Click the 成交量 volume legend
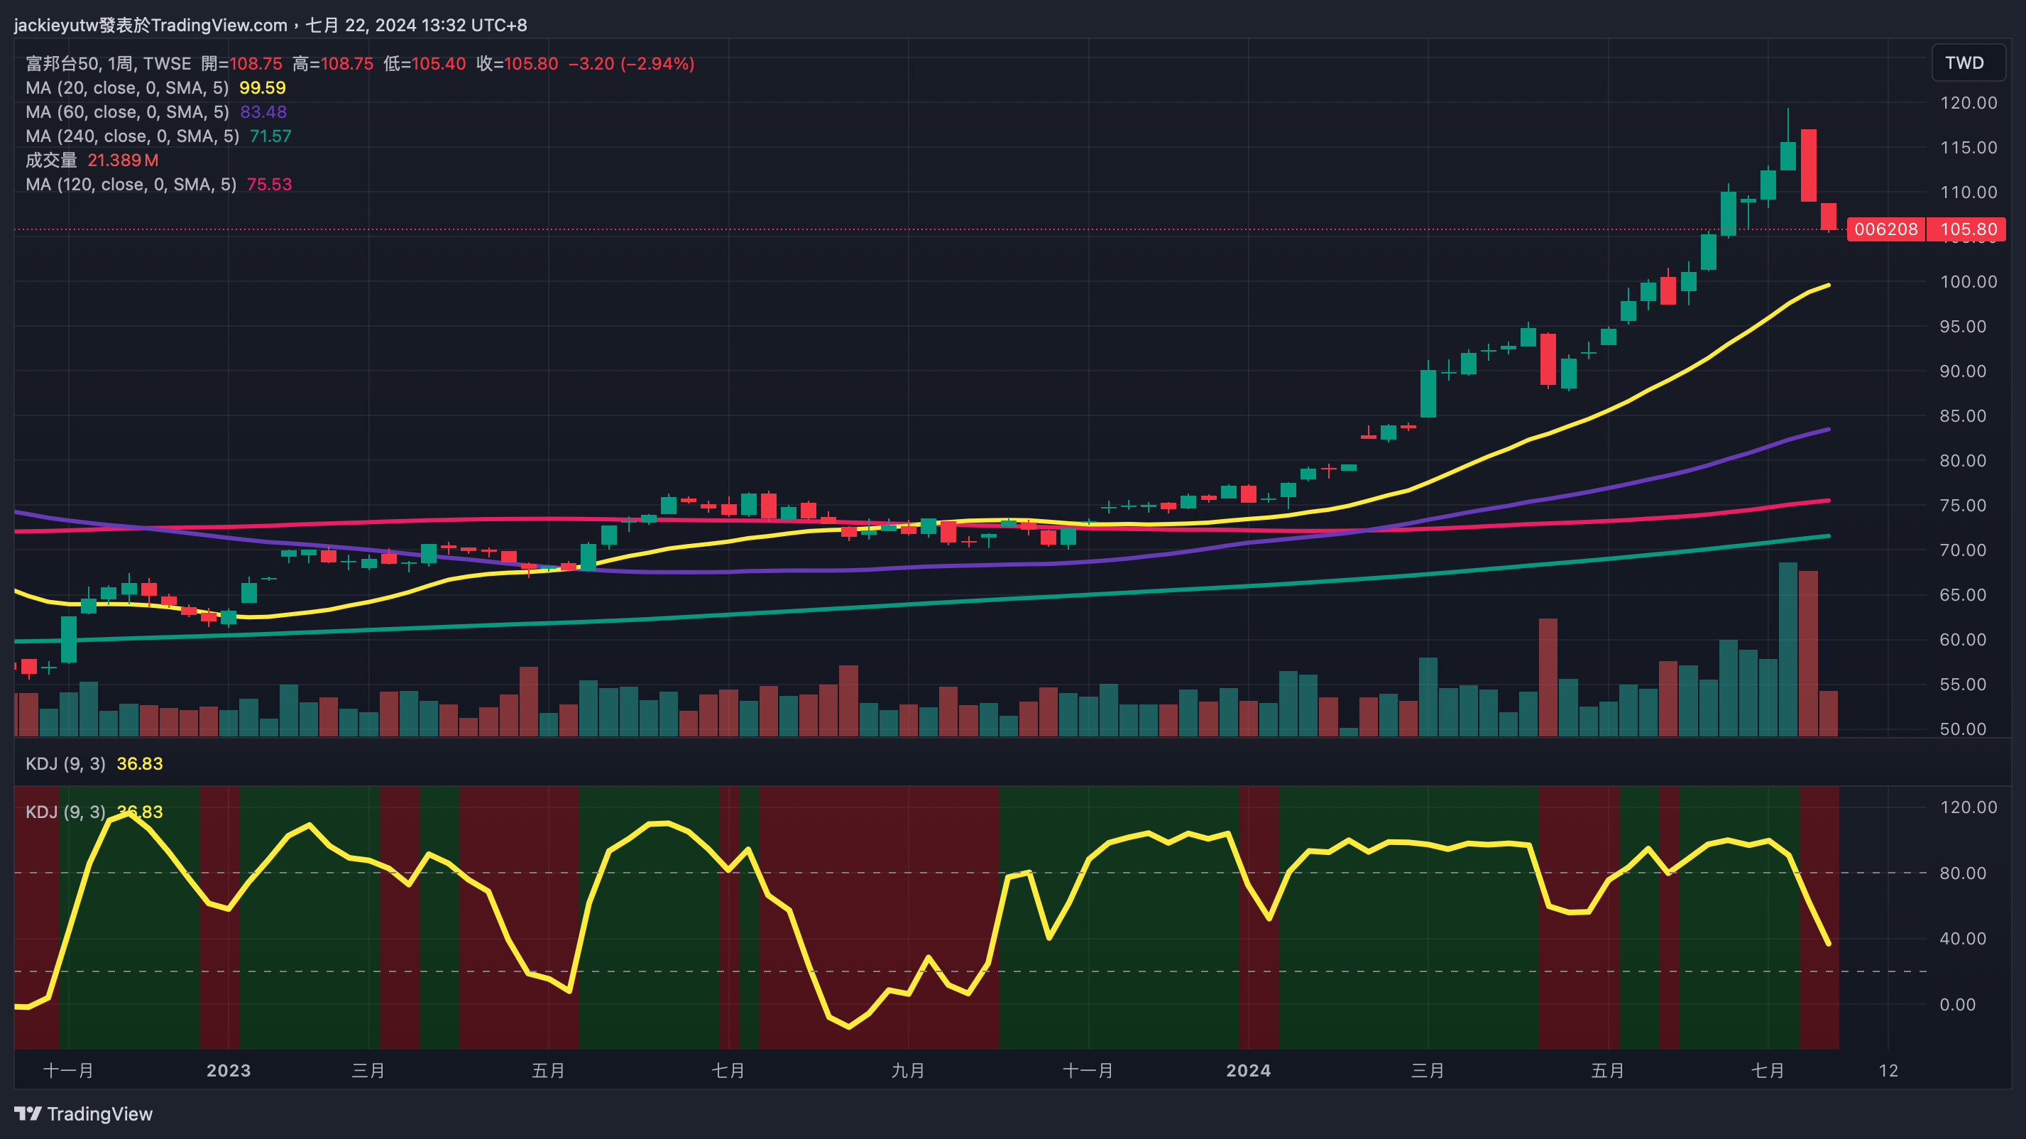This screenshot has height=1139, width=2026. 51,160
